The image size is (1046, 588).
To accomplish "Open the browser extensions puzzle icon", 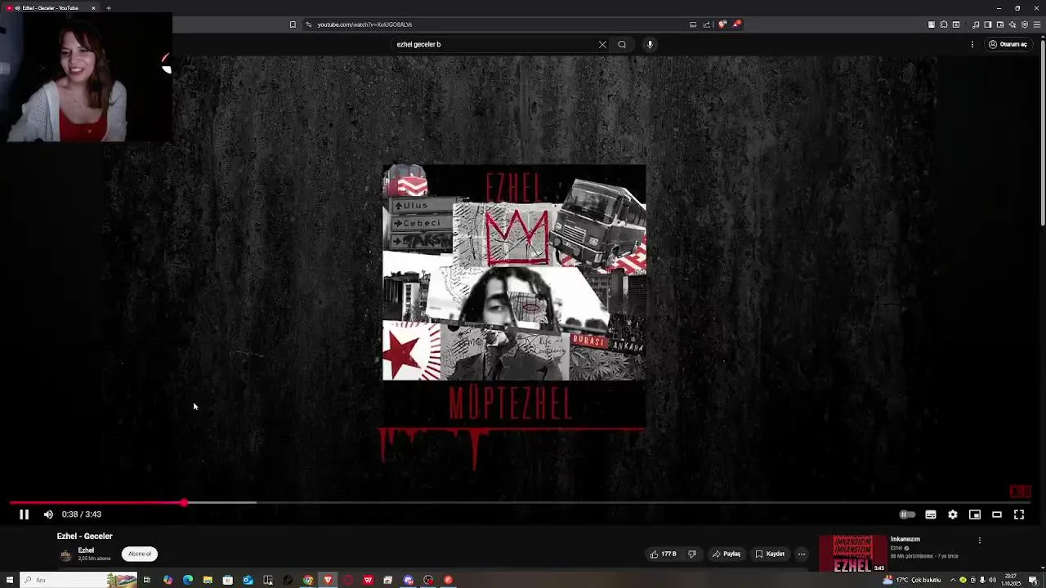I will (944, 24).
